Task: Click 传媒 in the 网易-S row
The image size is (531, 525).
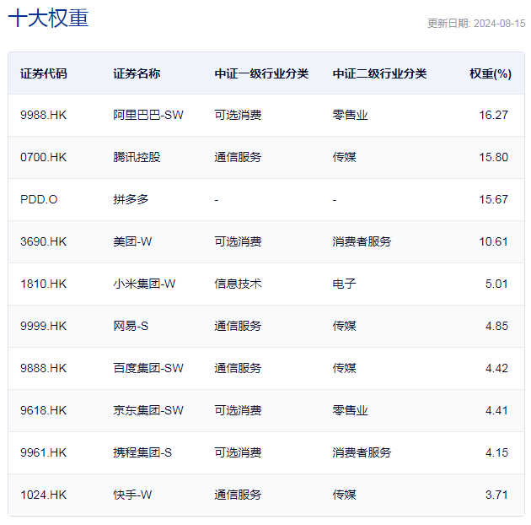Action: point(344,327)
